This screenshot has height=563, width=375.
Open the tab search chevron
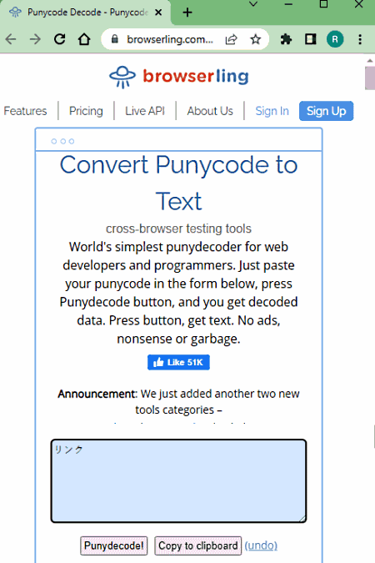point(253,4)
